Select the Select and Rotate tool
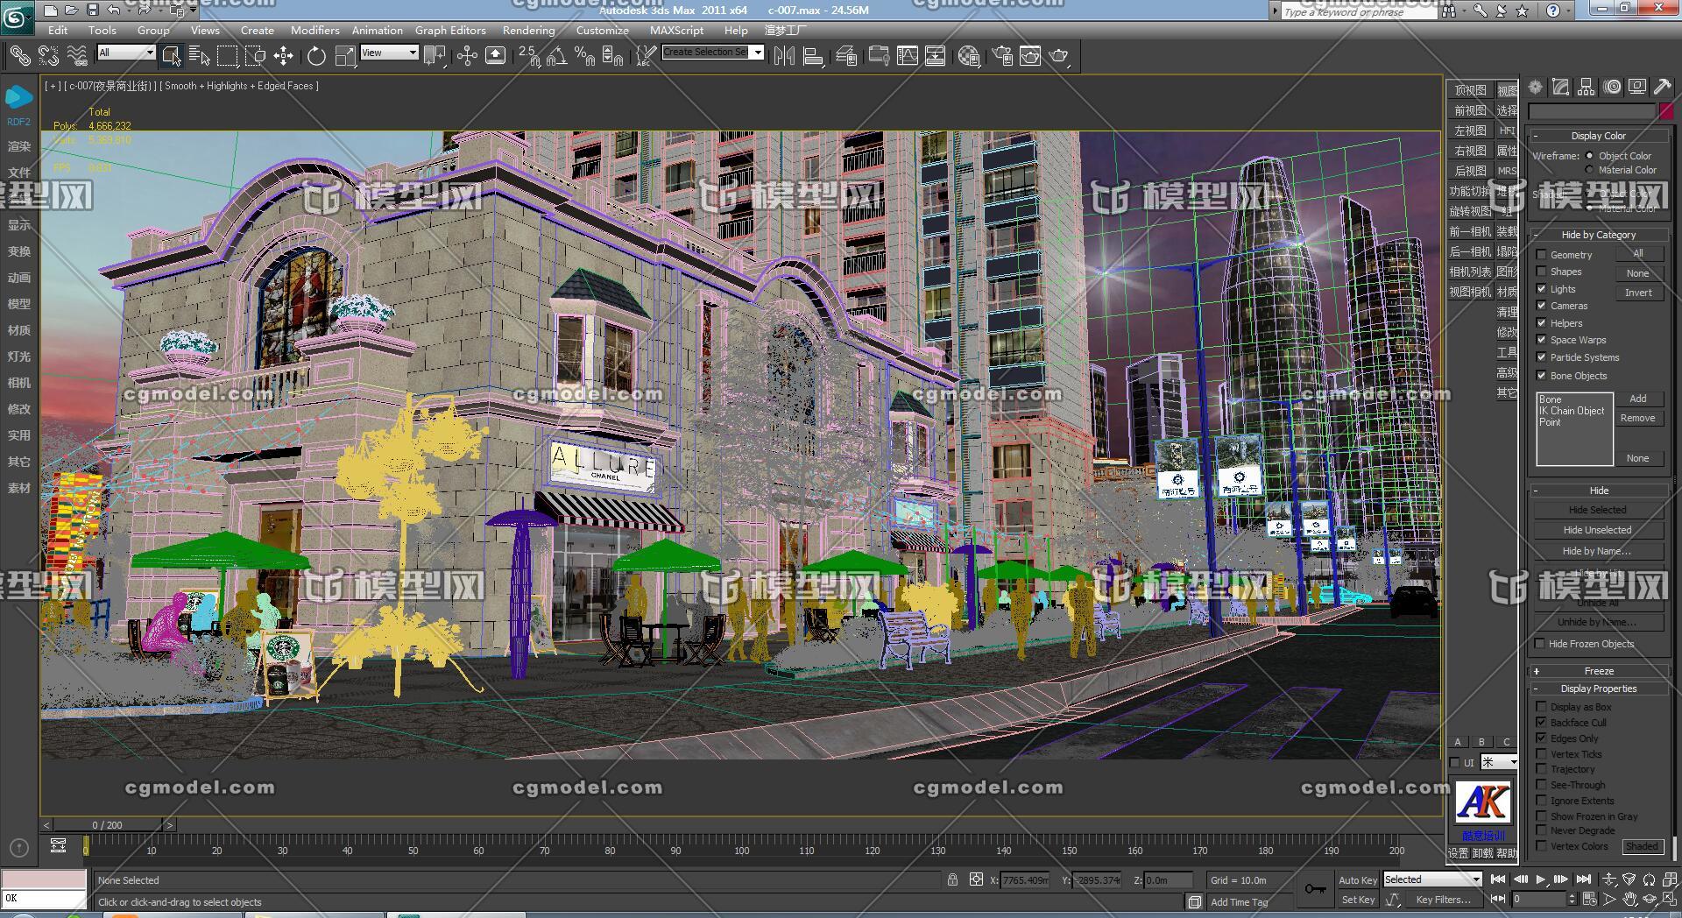 [x=316, y=56]
